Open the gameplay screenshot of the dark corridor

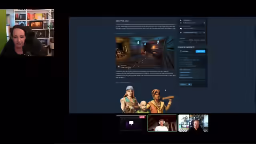coord(145,52)
